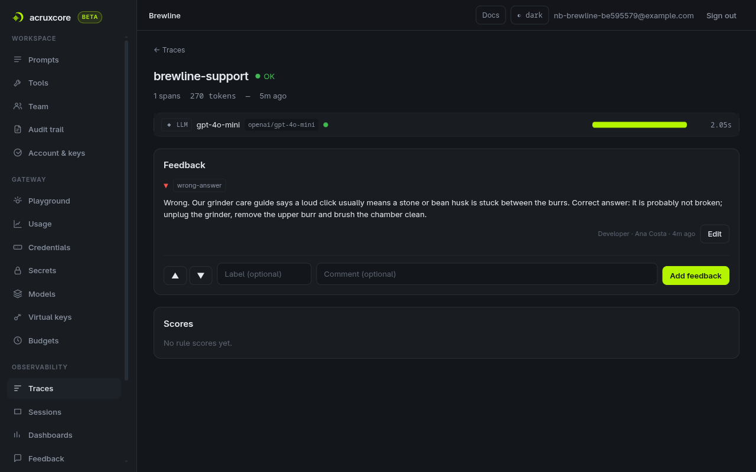Click the Budgets clock icon
756x472 pixels.
pos(18,340)
